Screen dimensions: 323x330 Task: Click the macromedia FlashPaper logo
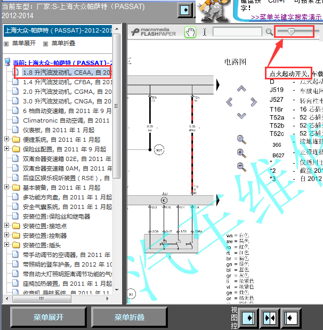point(154,32)
